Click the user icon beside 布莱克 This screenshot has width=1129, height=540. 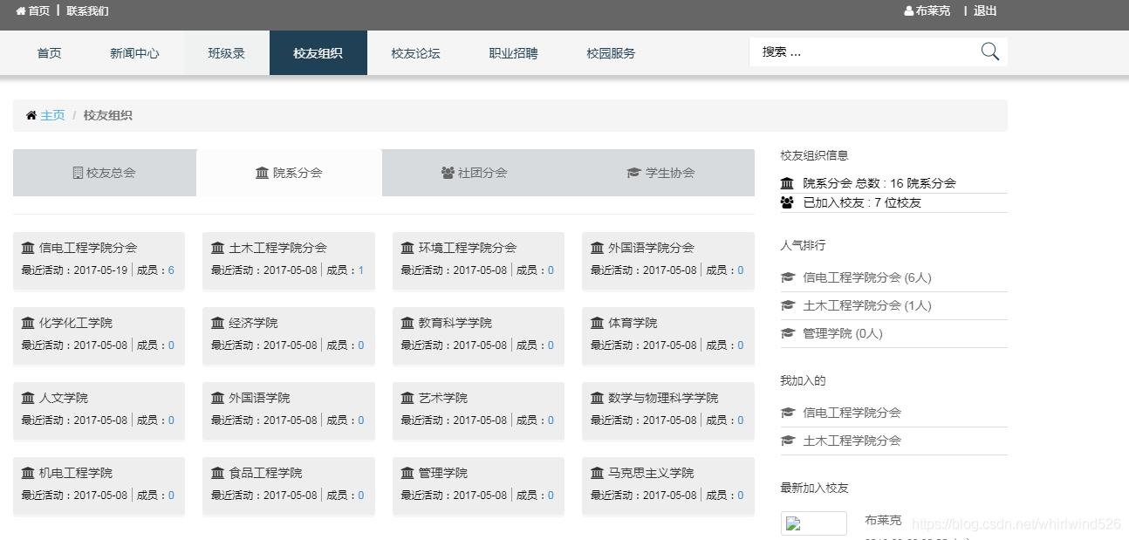click(x=909, y=11)
